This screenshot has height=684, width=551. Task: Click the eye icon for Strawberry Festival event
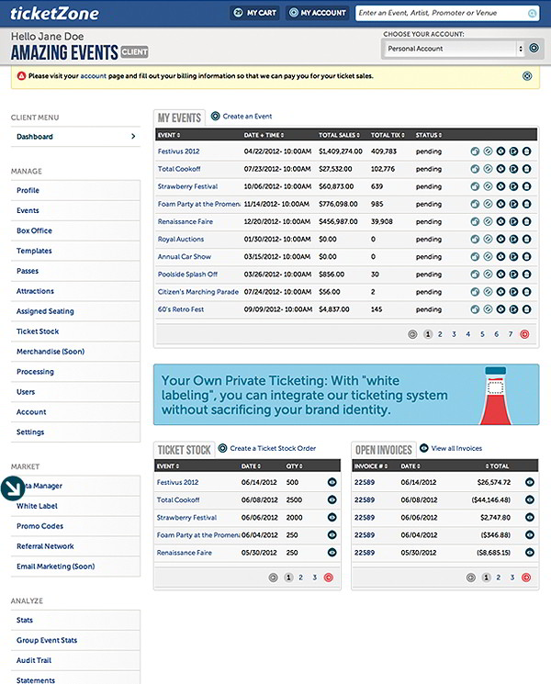[500, 186]
